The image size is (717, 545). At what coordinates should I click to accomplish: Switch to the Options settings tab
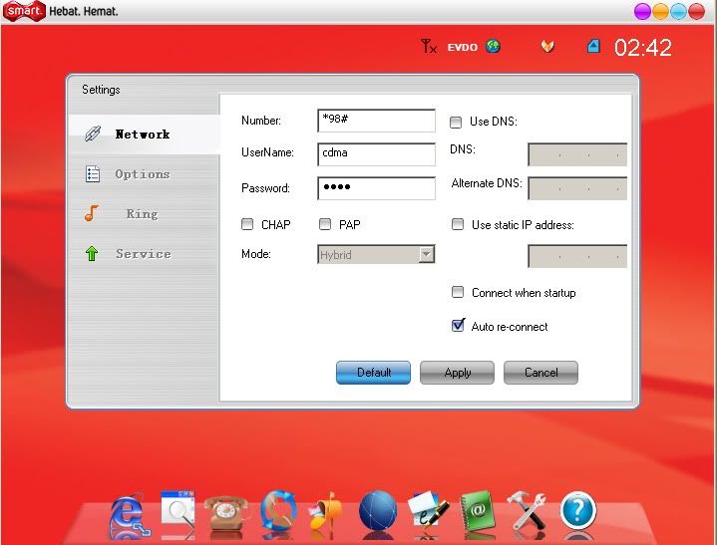click(x=144, y=174)
